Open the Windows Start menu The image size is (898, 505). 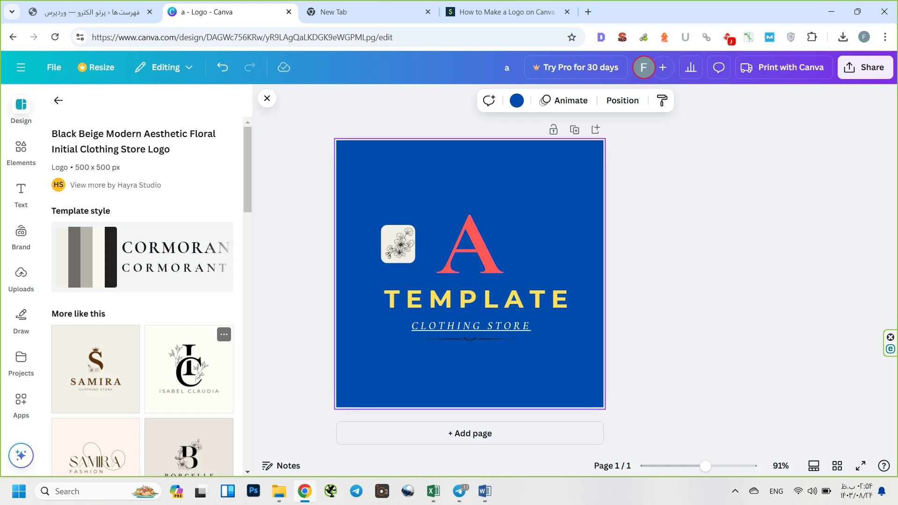click(19, 491)
